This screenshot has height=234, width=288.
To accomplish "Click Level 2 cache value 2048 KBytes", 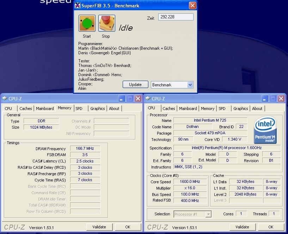I will pos(246,194).
